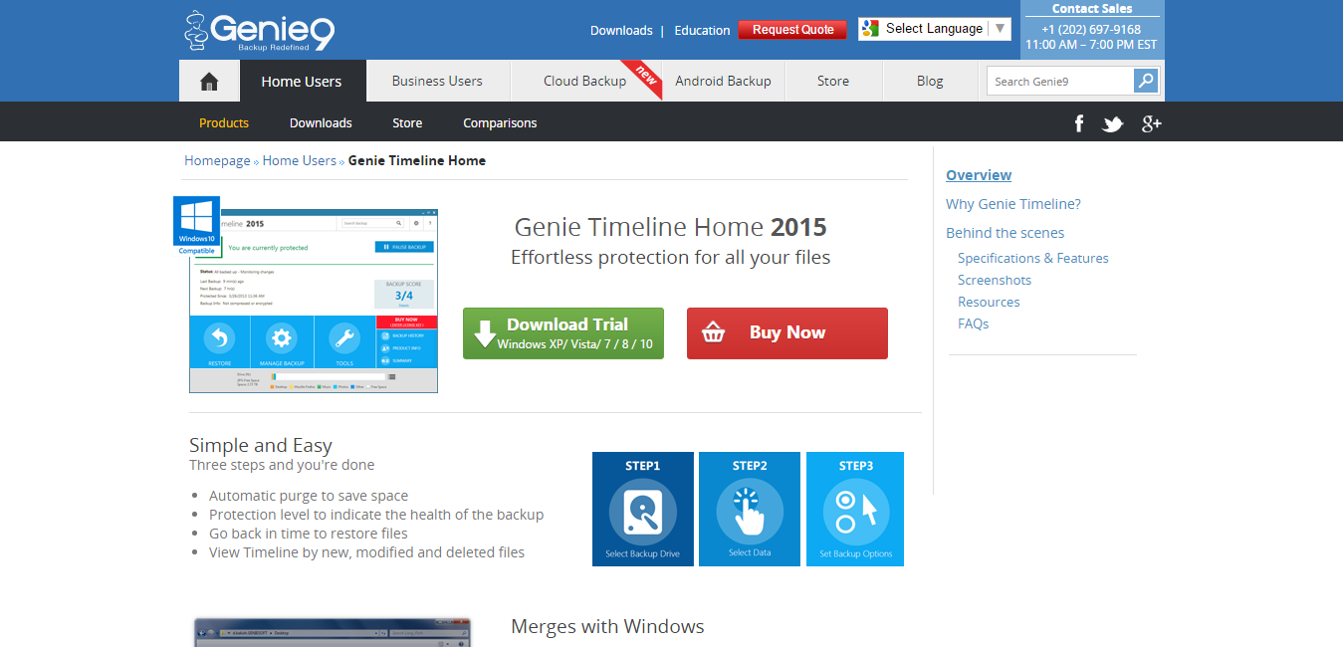Select Store in the dark submenu

407,123
